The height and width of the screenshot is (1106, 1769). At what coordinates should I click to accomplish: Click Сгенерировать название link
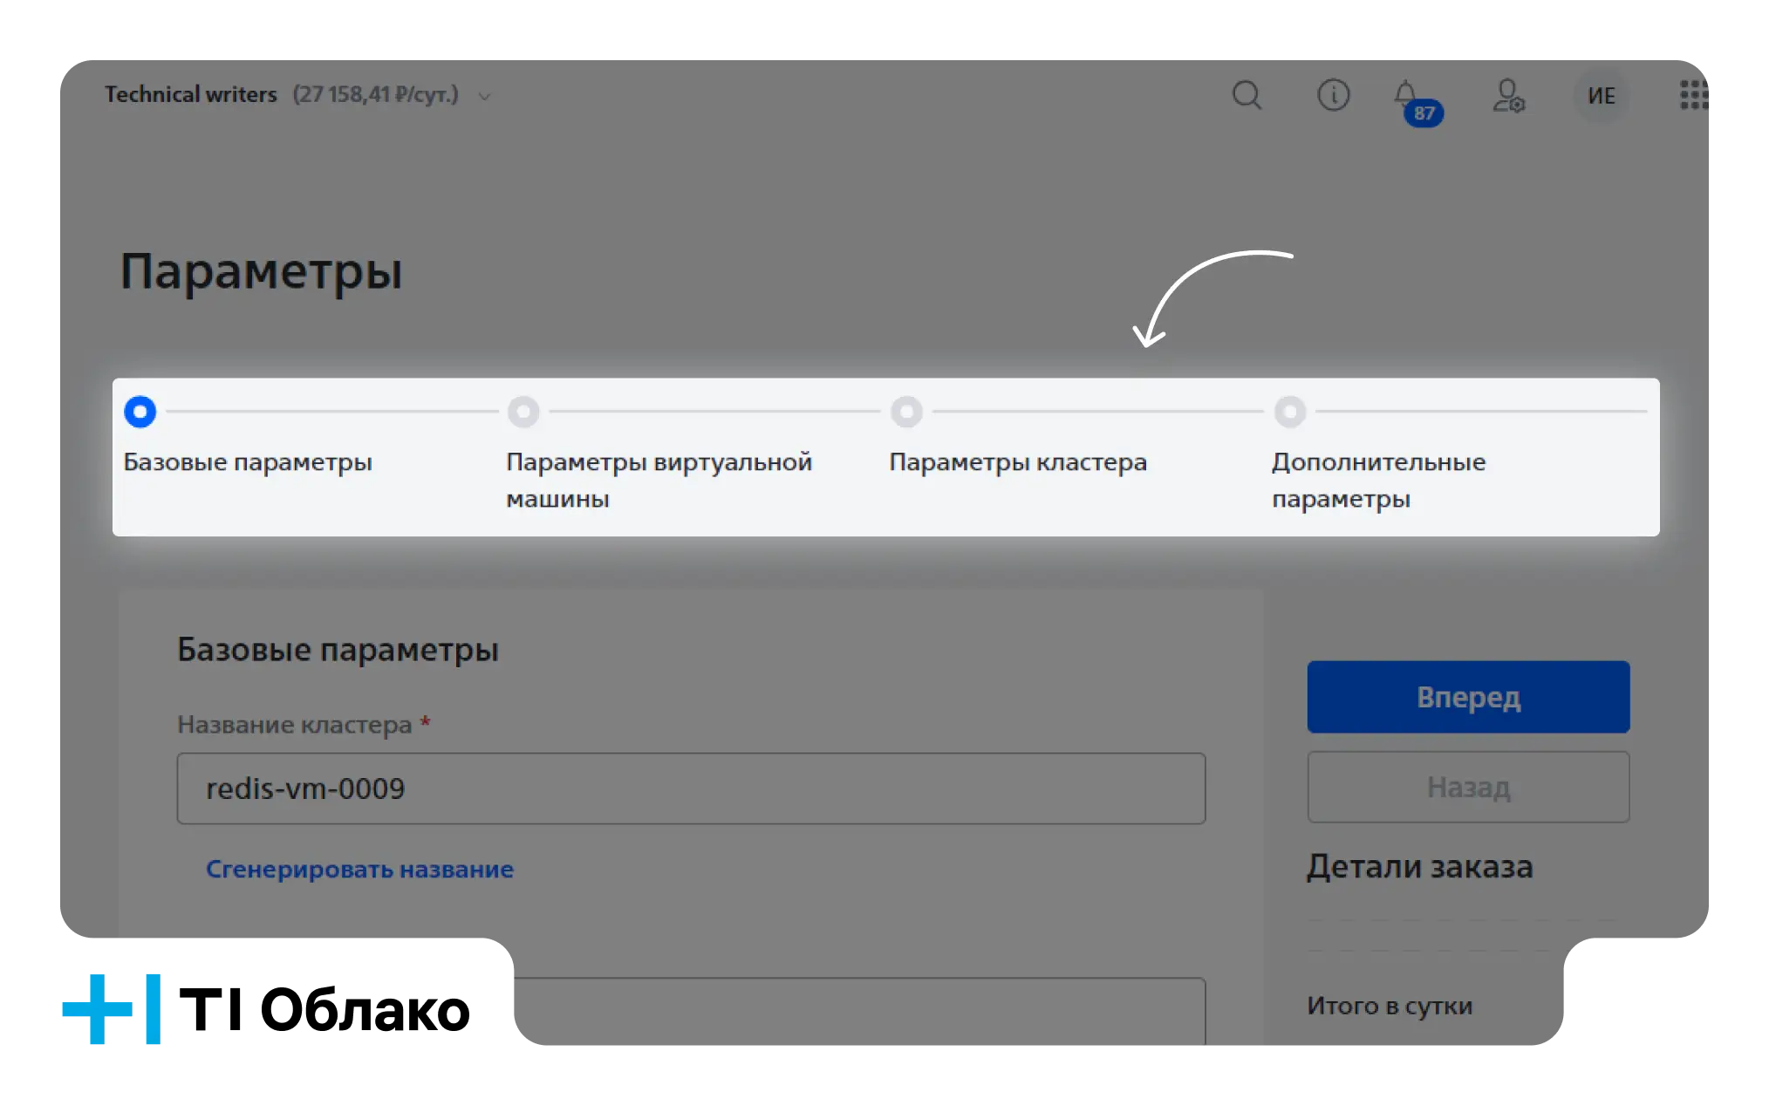(x=359, y=870)
